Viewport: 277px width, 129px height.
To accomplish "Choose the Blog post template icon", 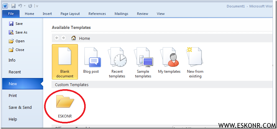I will [x=91, y=61].
